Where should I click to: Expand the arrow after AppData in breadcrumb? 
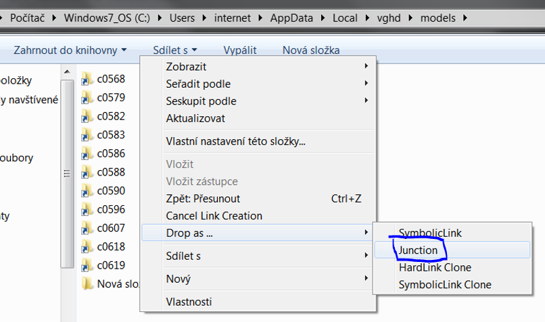[x=323, y=18]
